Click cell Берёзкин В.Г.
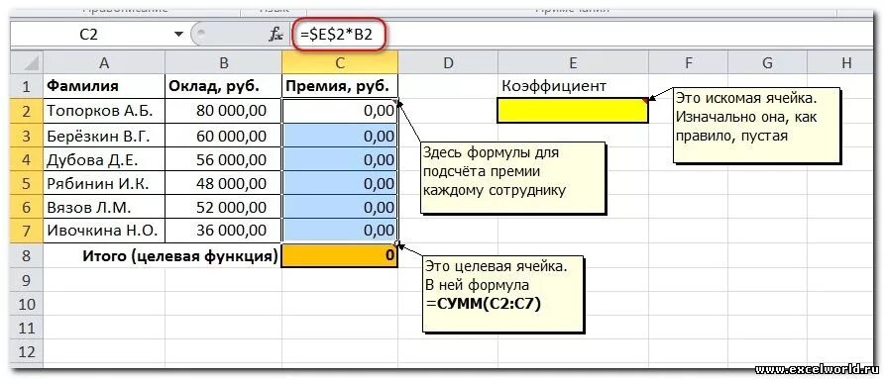This screenshot has height=379, width=884. coord(104,136)
